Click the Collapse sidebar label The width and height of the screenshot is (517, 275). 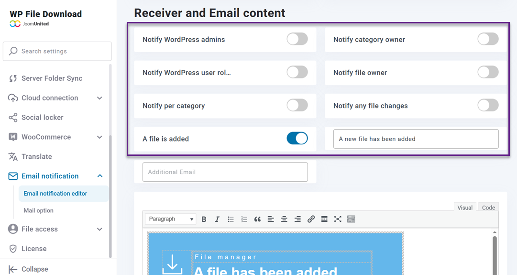pyautogui.click(x=34, y=269)
